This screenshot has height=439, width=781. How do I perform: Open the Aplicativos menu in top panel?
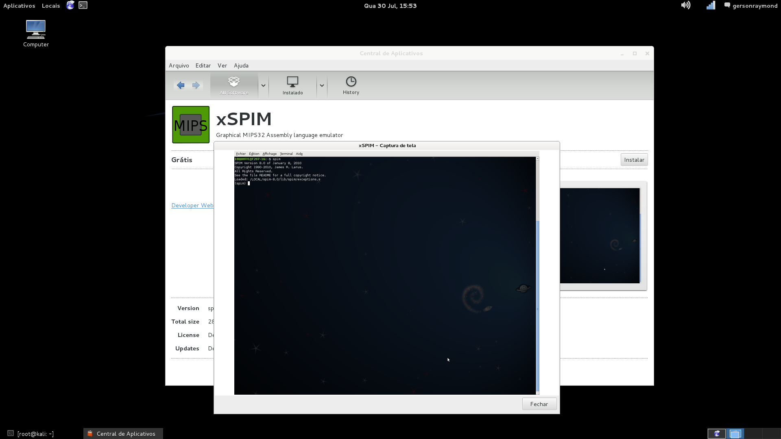point(19,6)
